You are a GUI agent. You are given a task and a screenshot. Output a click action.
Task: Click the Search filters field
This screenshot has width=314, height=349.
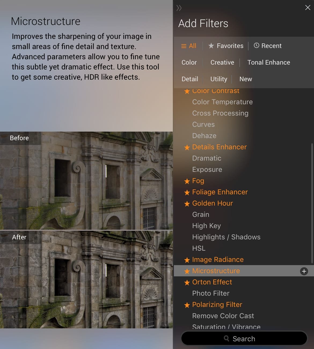point(244,339)
